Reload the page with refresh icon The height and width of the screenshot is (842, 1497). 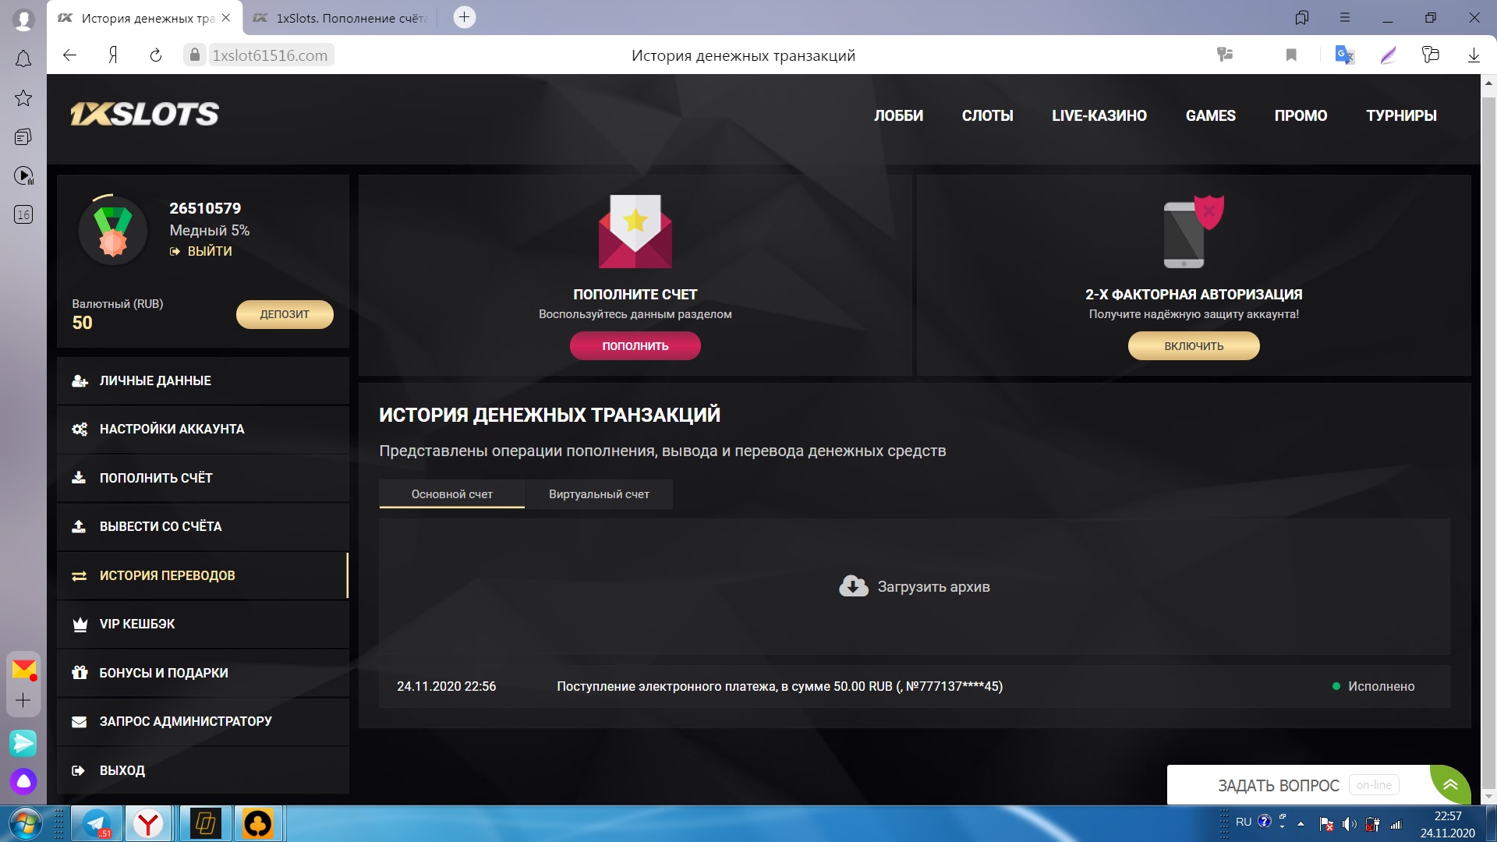pyautogui.click(x=156, y=55)
